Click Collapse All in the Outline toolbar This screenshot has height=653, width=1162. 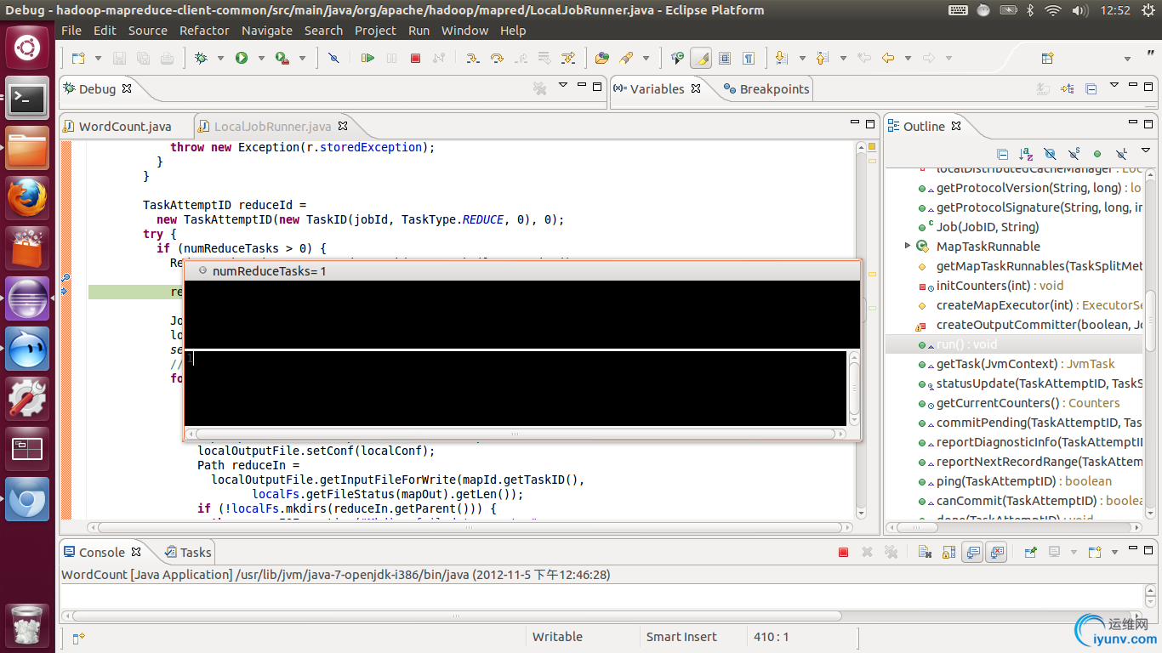[x=1002, y=154]
